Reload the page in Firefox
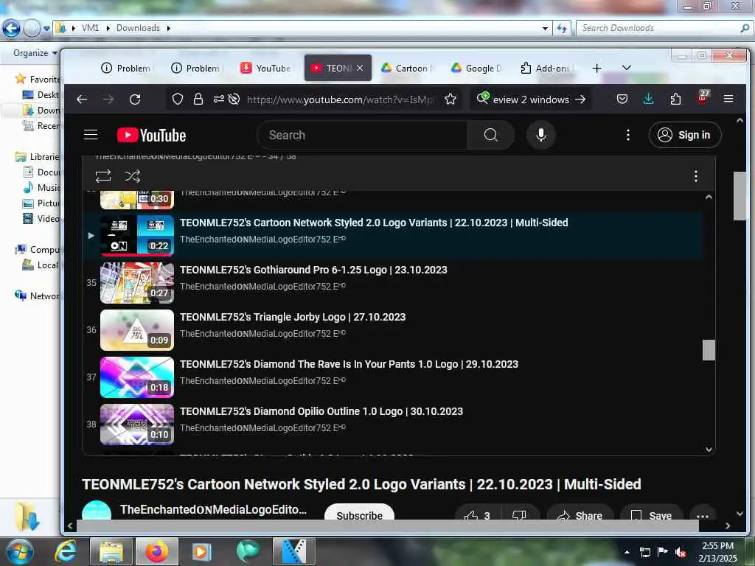 pyautogui.click(x=135, y=99)
